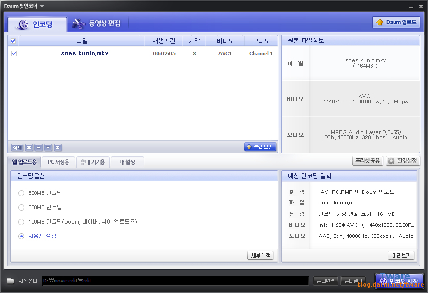Click the 저장폴더 folder icon

click(11, 281)
